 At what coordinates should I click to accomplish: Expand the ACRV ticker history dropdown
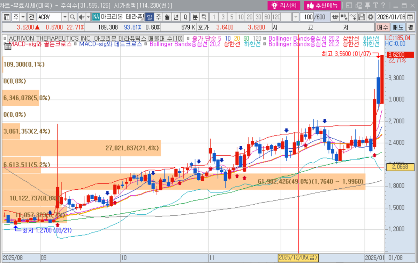coord(65,17)
